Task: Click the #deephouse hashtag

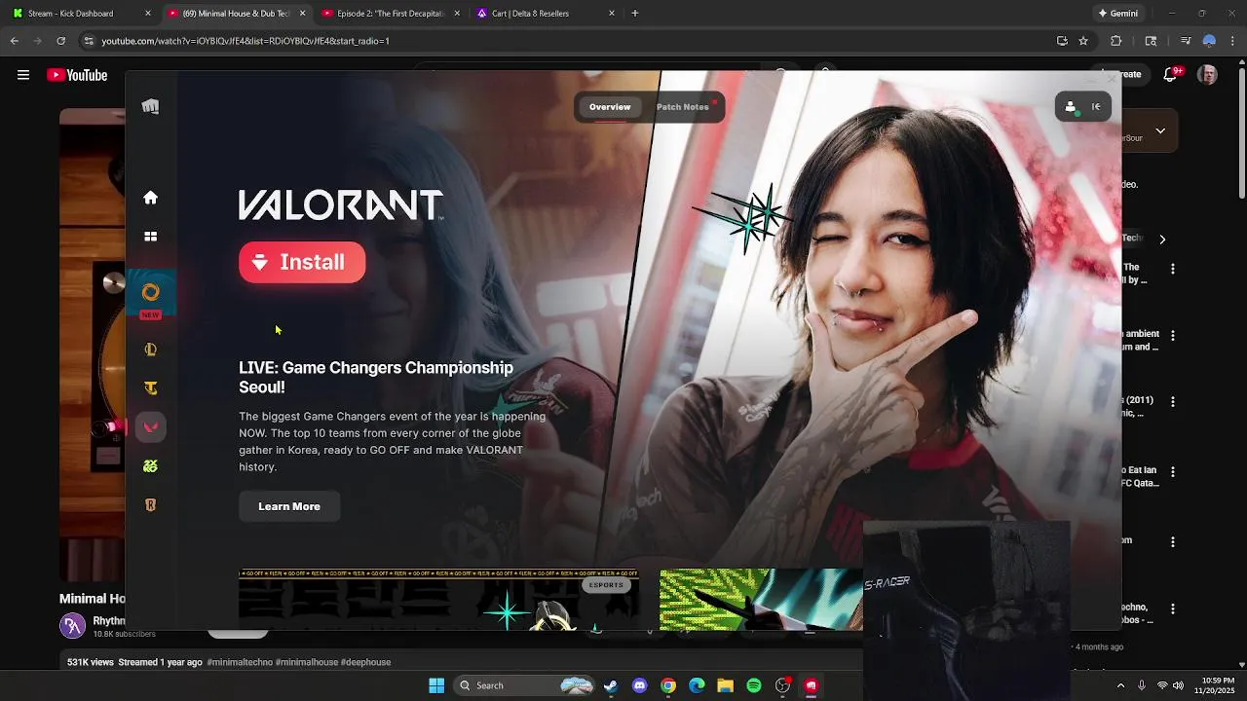Action: tap(365, 662)
